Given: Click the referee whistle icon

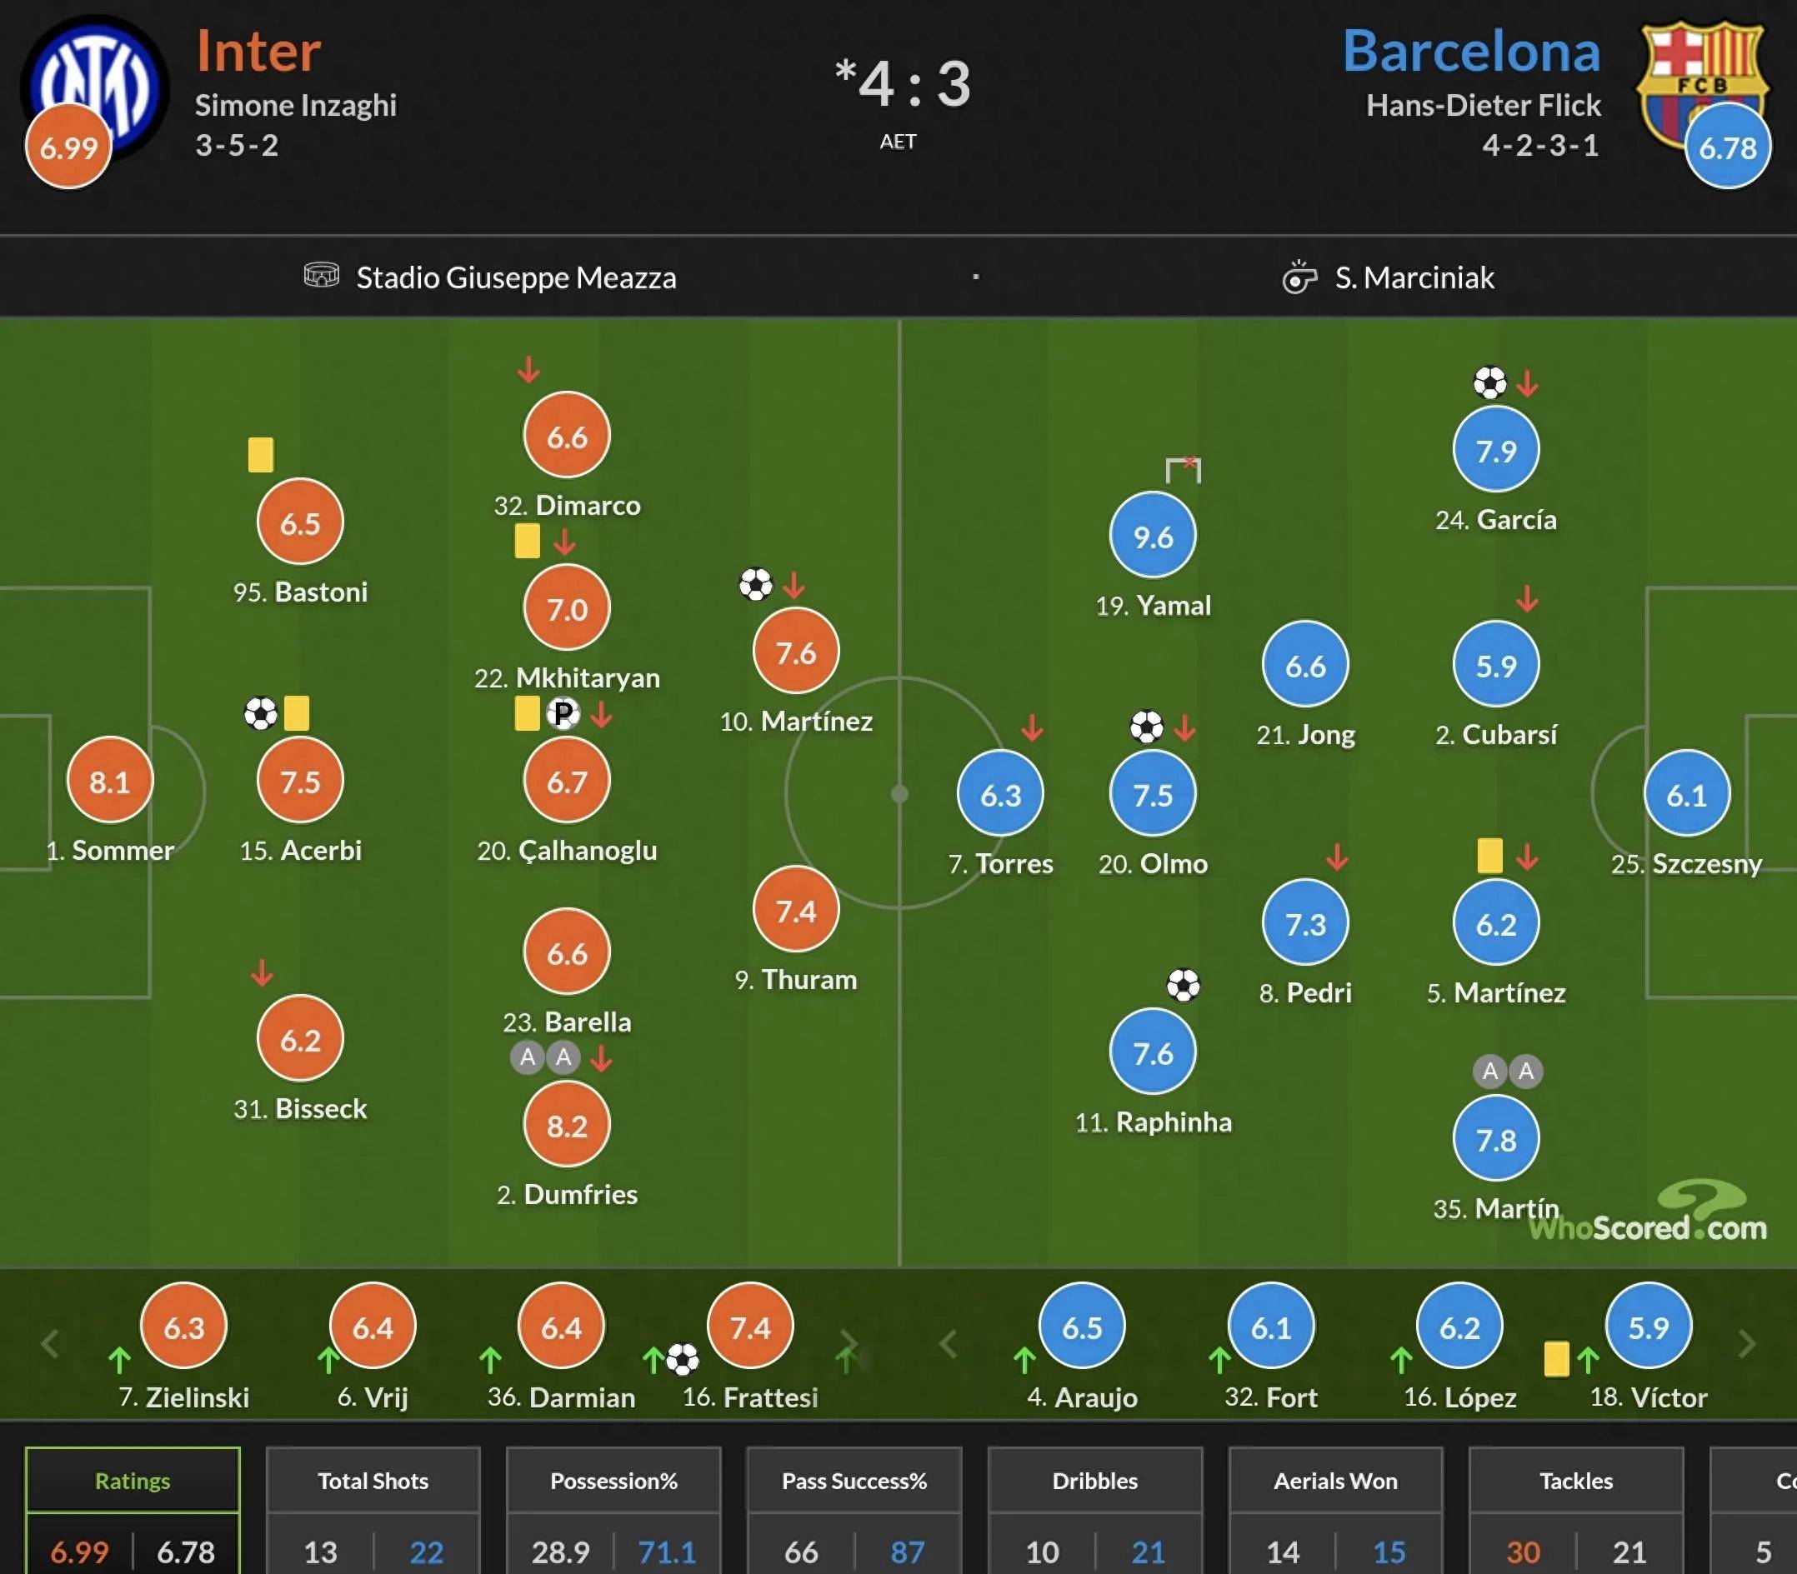Looking at the screenshot, I should (1299, 277).
